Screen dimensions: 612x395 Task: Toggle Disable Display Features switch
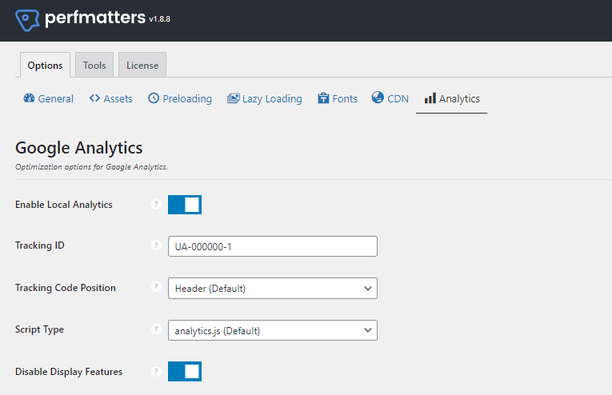click(185, 371)
